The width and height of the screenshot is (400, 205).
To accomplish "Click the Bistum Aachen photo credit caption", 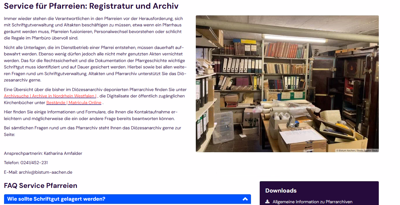I will (x=357, y=150).
